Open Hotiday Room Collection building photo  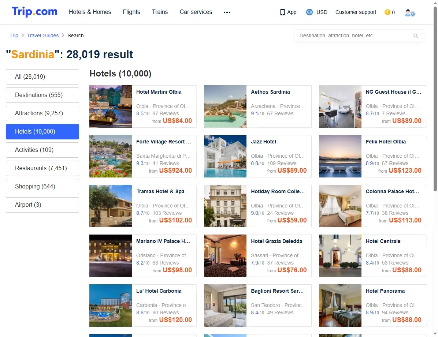pos(225,206)
